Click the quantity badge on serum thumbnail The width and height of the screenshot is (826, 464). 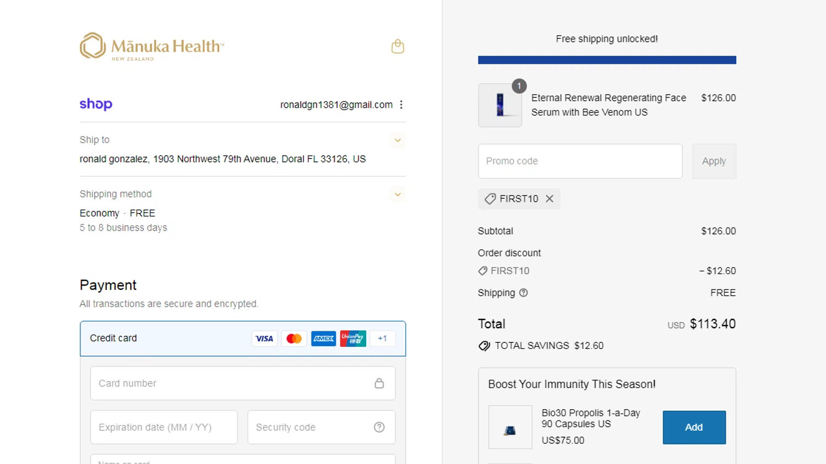[x=519, y=86]
